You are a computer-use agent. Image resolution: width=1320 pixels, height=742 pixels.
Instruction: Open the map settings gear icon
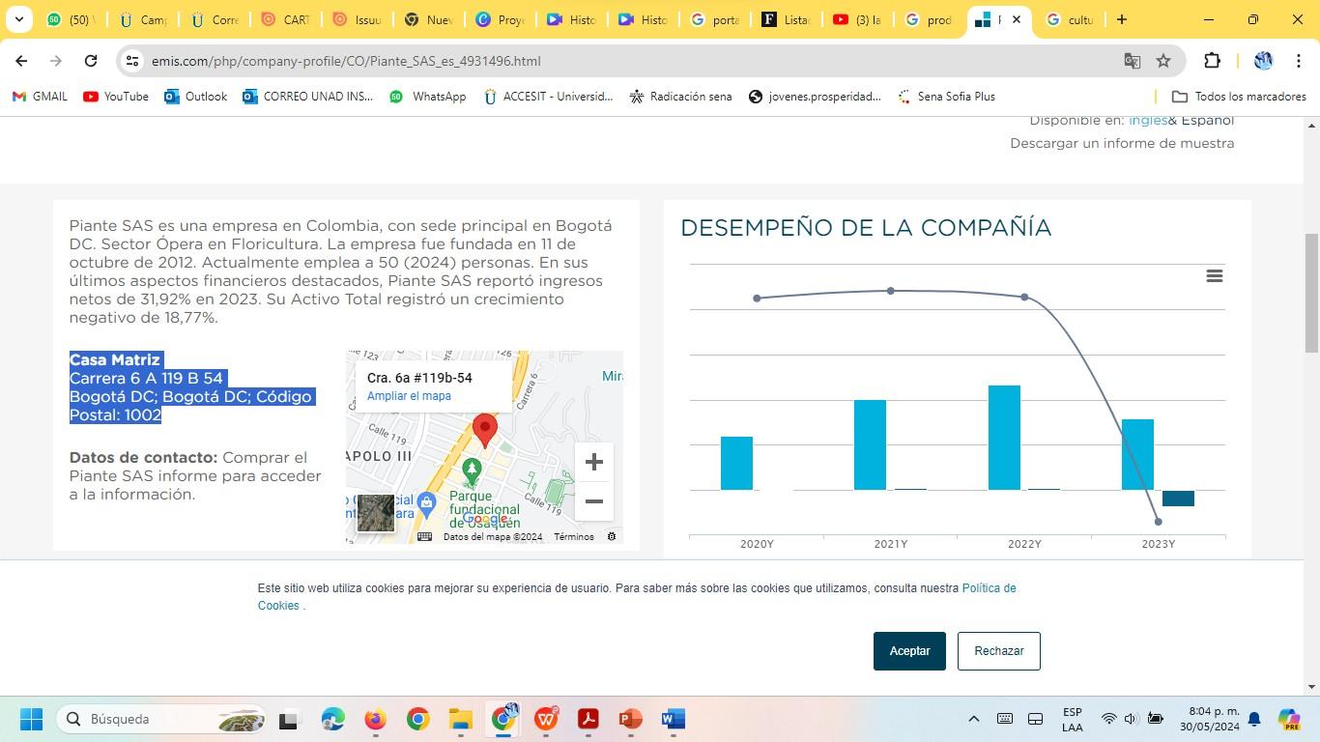(612, 536)
